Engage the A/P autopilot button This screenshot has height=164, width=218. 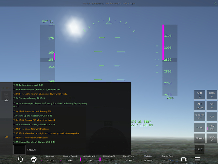(212, 116)
